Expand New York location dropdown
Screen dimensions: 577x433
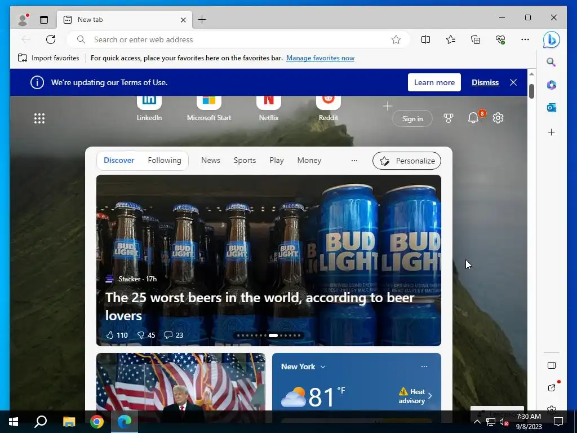pos(323,366)
